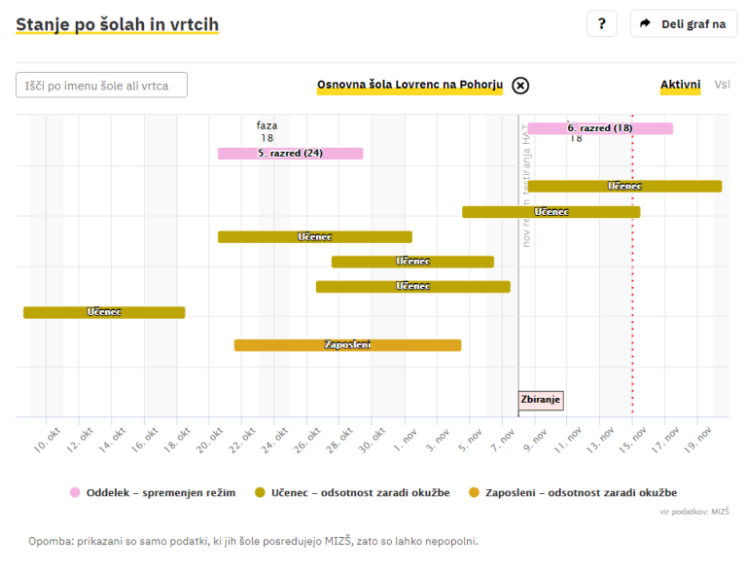
Task: Click the Deli graf na button
Action: 683,24
